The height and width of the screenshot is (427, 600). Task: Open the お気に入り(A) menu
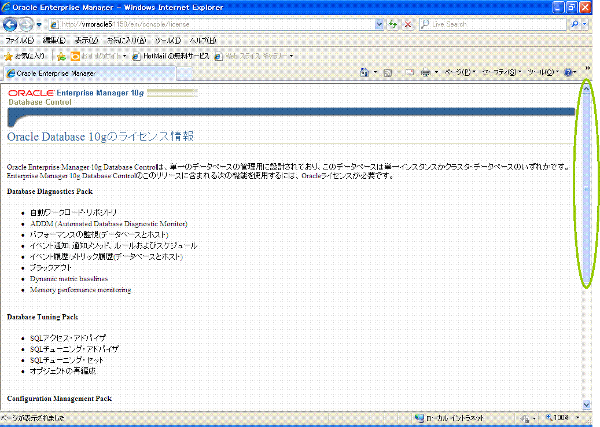(x=126, y=41)
